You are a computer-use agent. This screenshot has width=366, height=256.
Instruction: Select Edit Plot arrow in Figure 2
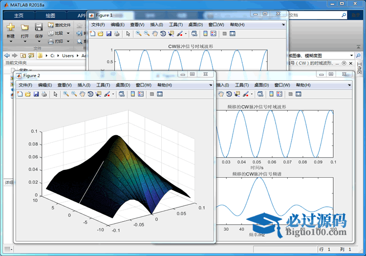[55, 94]
